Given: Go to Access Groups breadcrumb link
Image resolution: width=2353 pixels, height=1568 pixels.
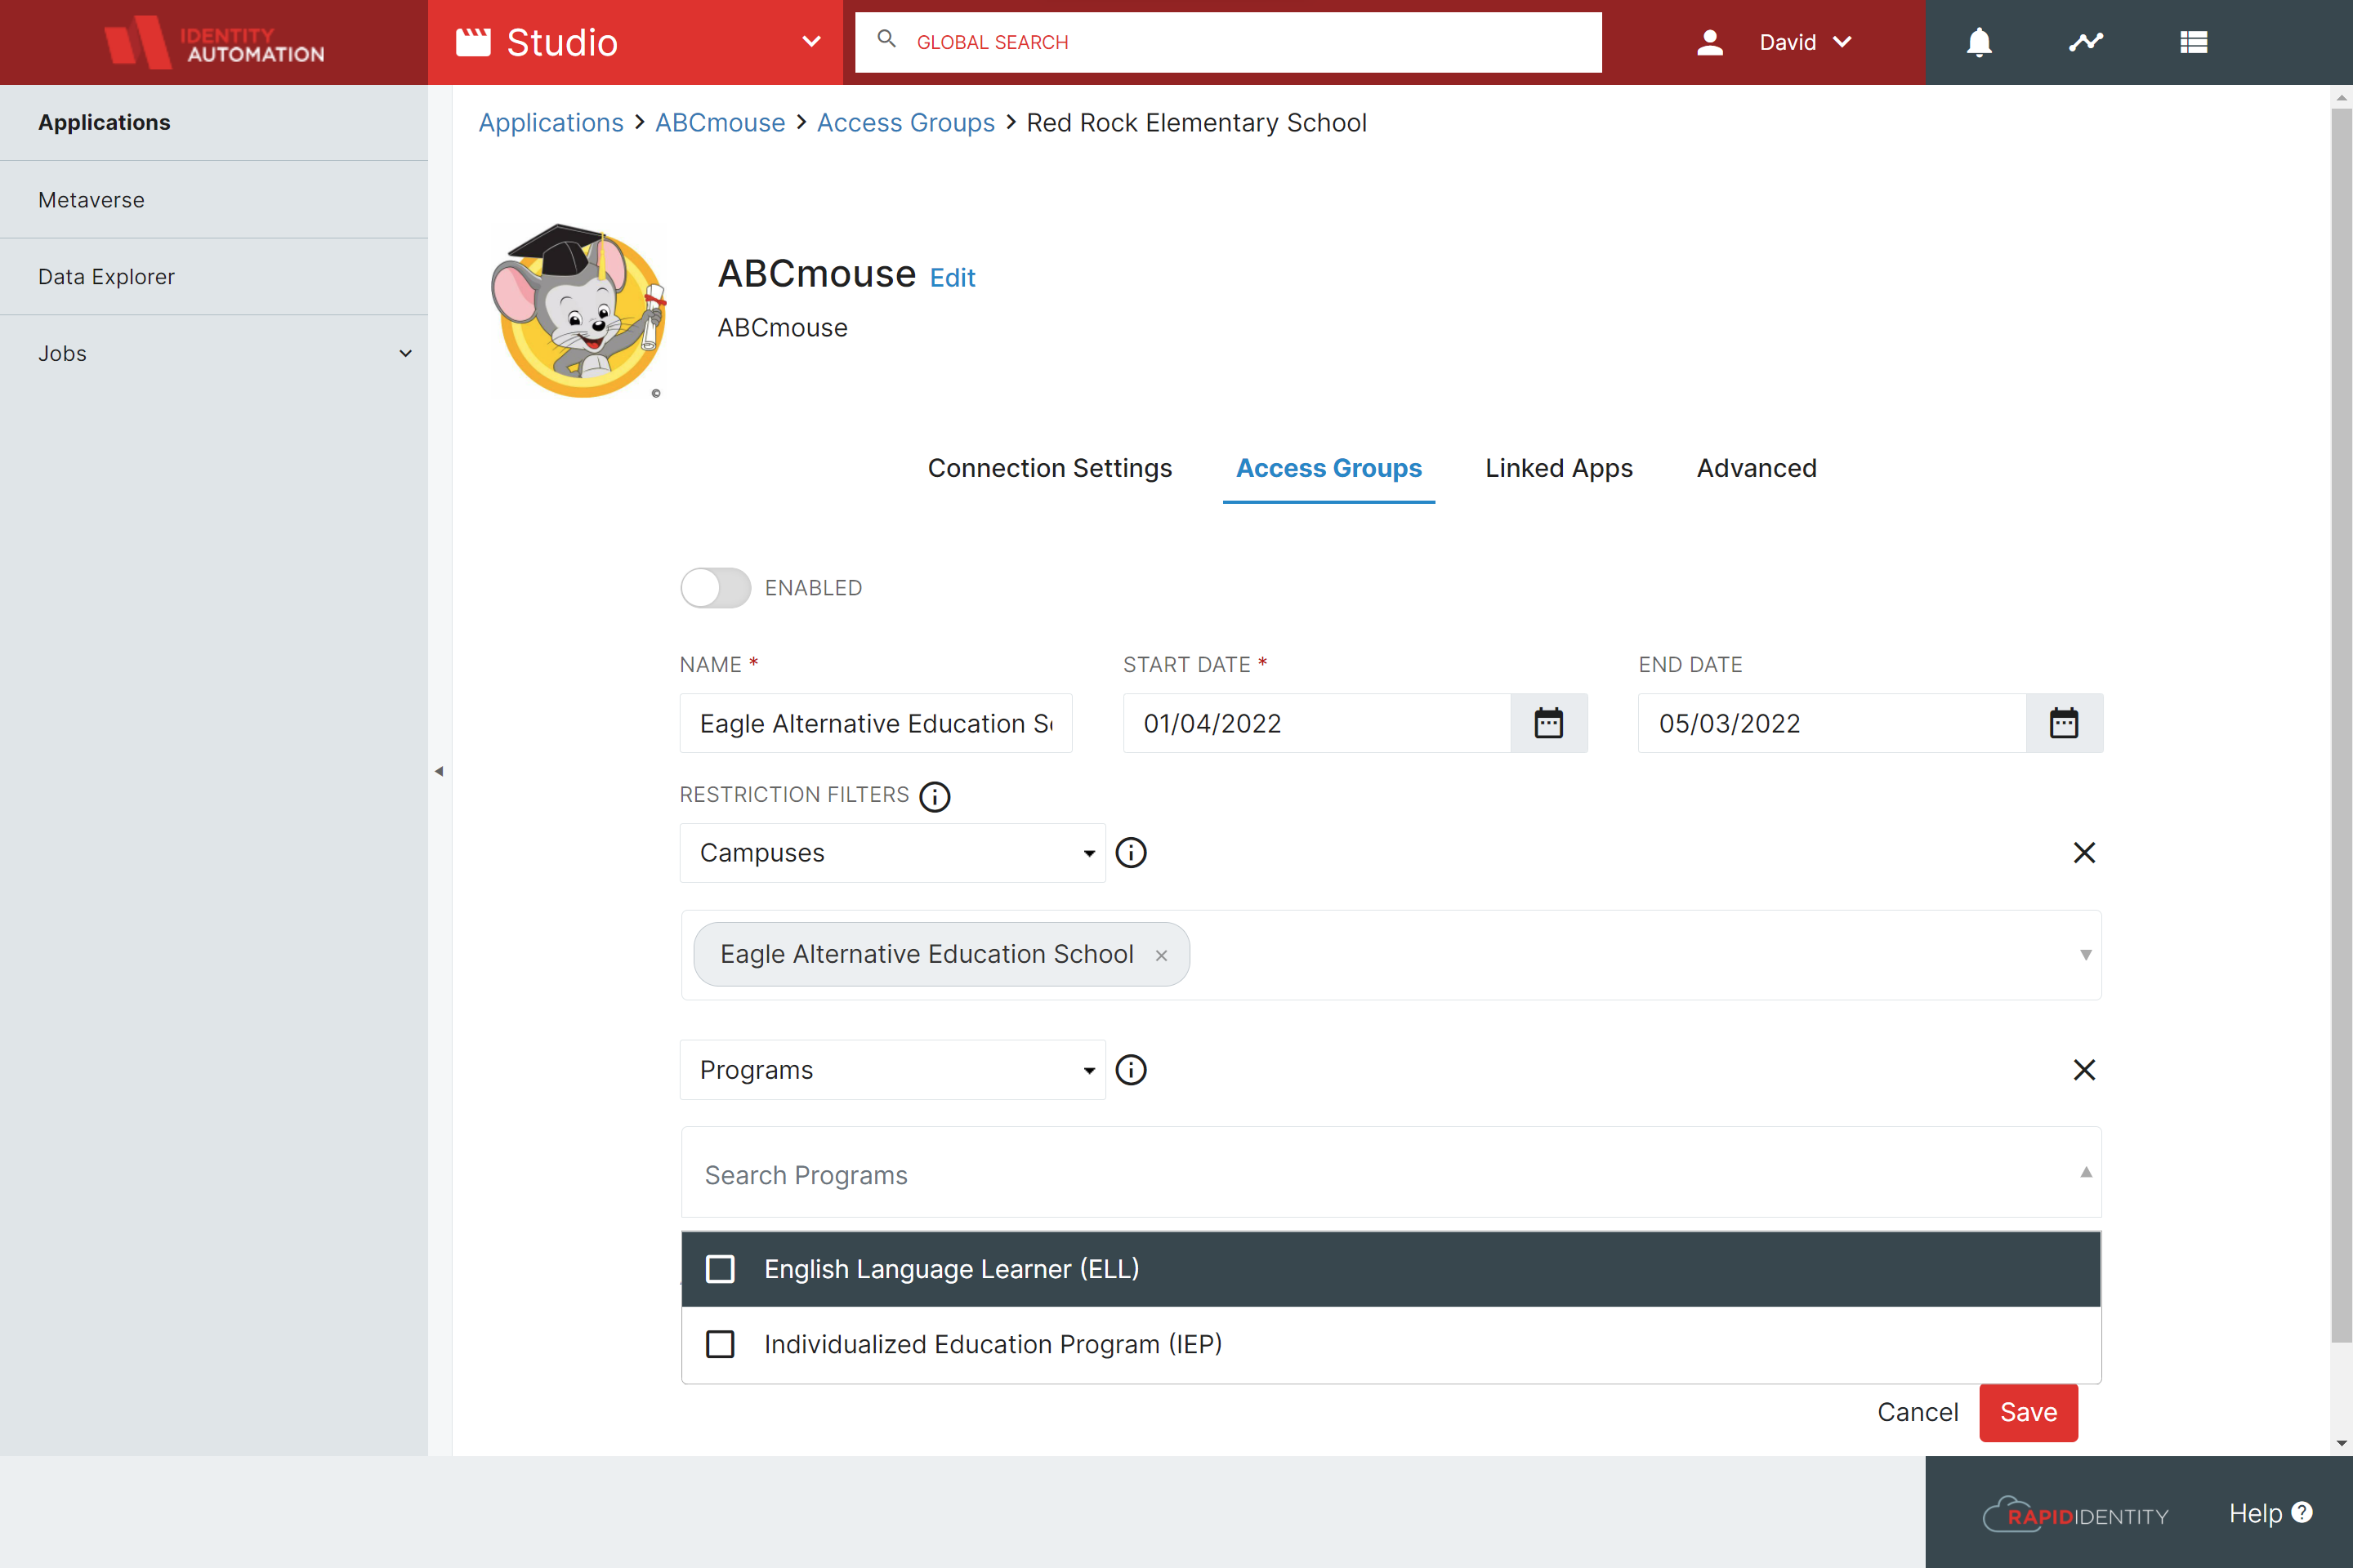Looking at the screenshot, I should 905,122.
